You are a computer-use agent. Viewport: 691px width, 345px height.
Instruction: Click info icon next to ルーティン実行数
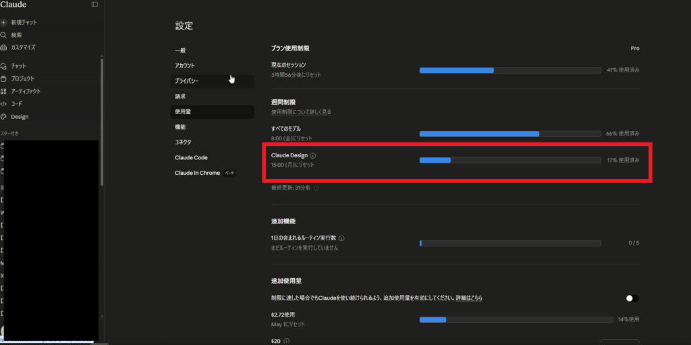341,238
